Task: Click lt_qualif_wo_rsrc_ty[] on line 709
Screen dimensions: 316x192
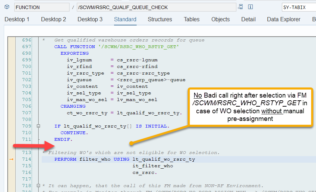Action: click(x=98, y=126)
